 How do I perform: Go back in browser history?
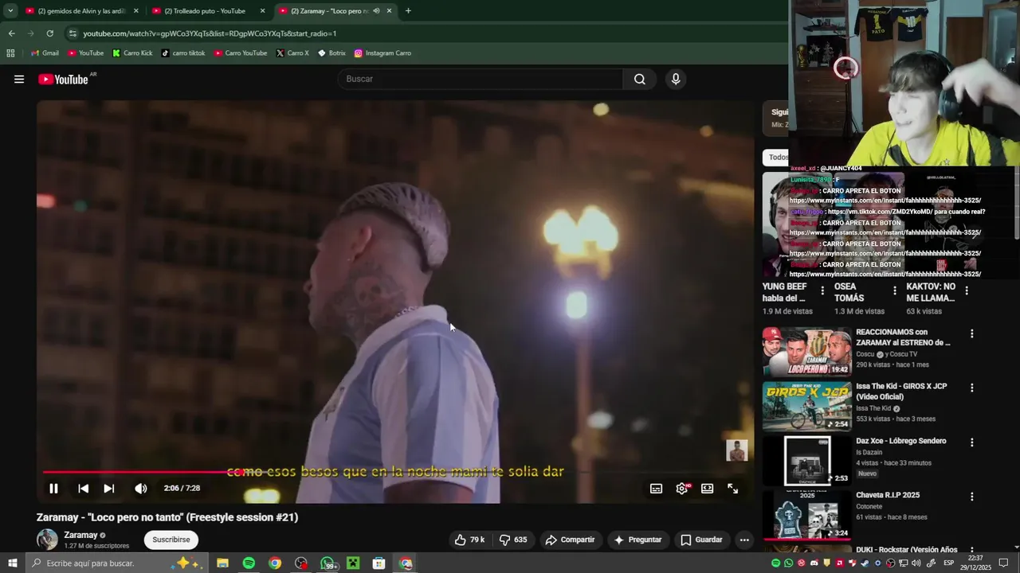[11, 33]
